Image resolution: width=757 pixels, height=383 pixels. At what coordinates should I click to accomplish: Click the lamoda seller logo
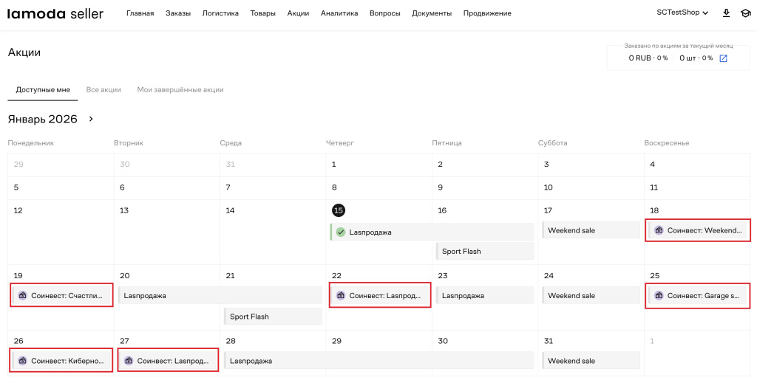55,13
